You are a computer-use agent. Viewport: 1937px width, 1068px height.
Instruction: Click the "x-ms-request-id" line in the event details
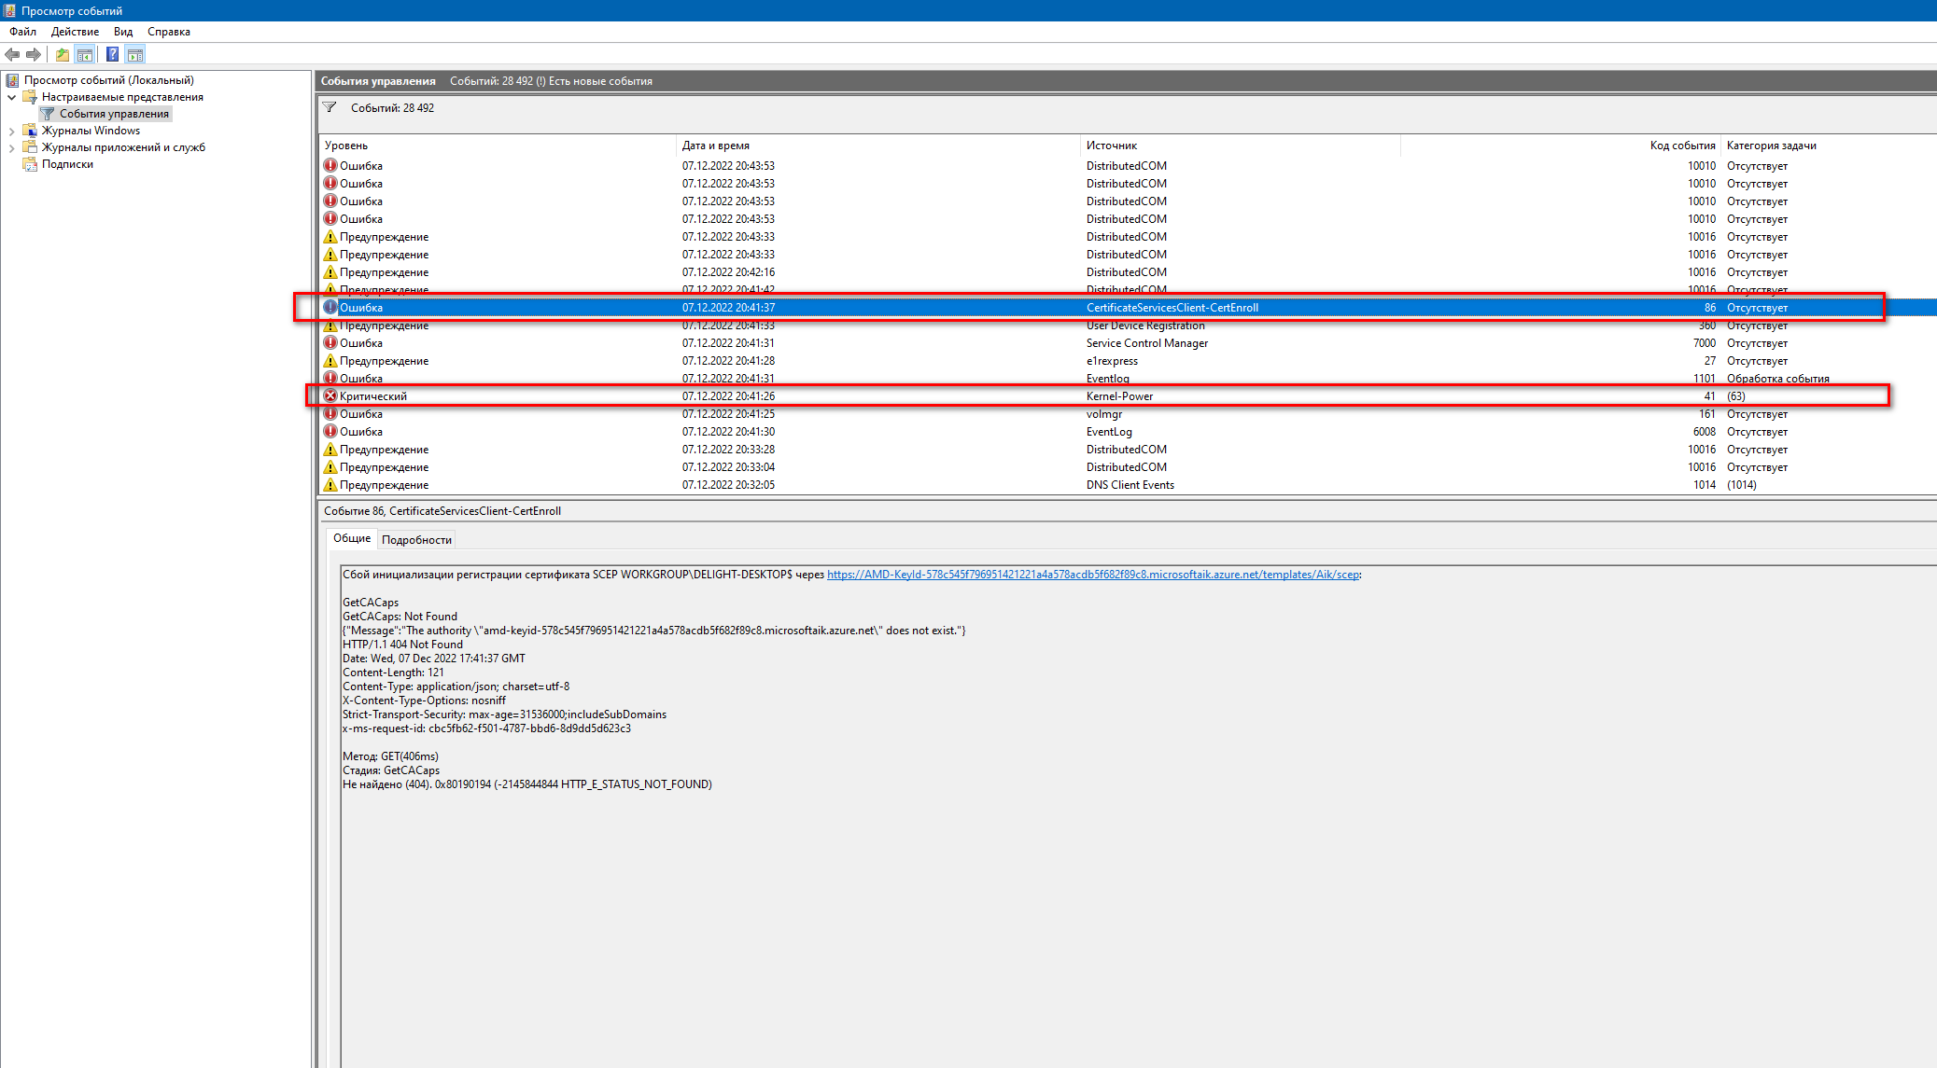click(486, 728)
